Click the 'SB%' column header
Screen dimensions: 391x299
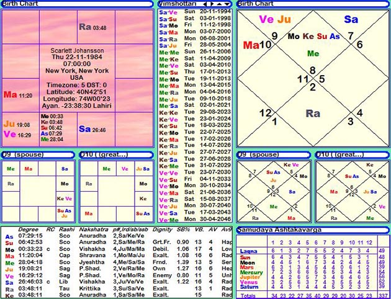point(183,230)
